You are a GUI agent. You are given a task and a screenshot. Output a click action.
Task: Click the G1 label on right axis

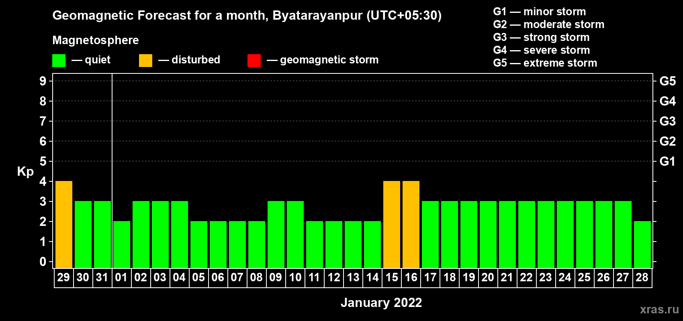click(667, 161)
